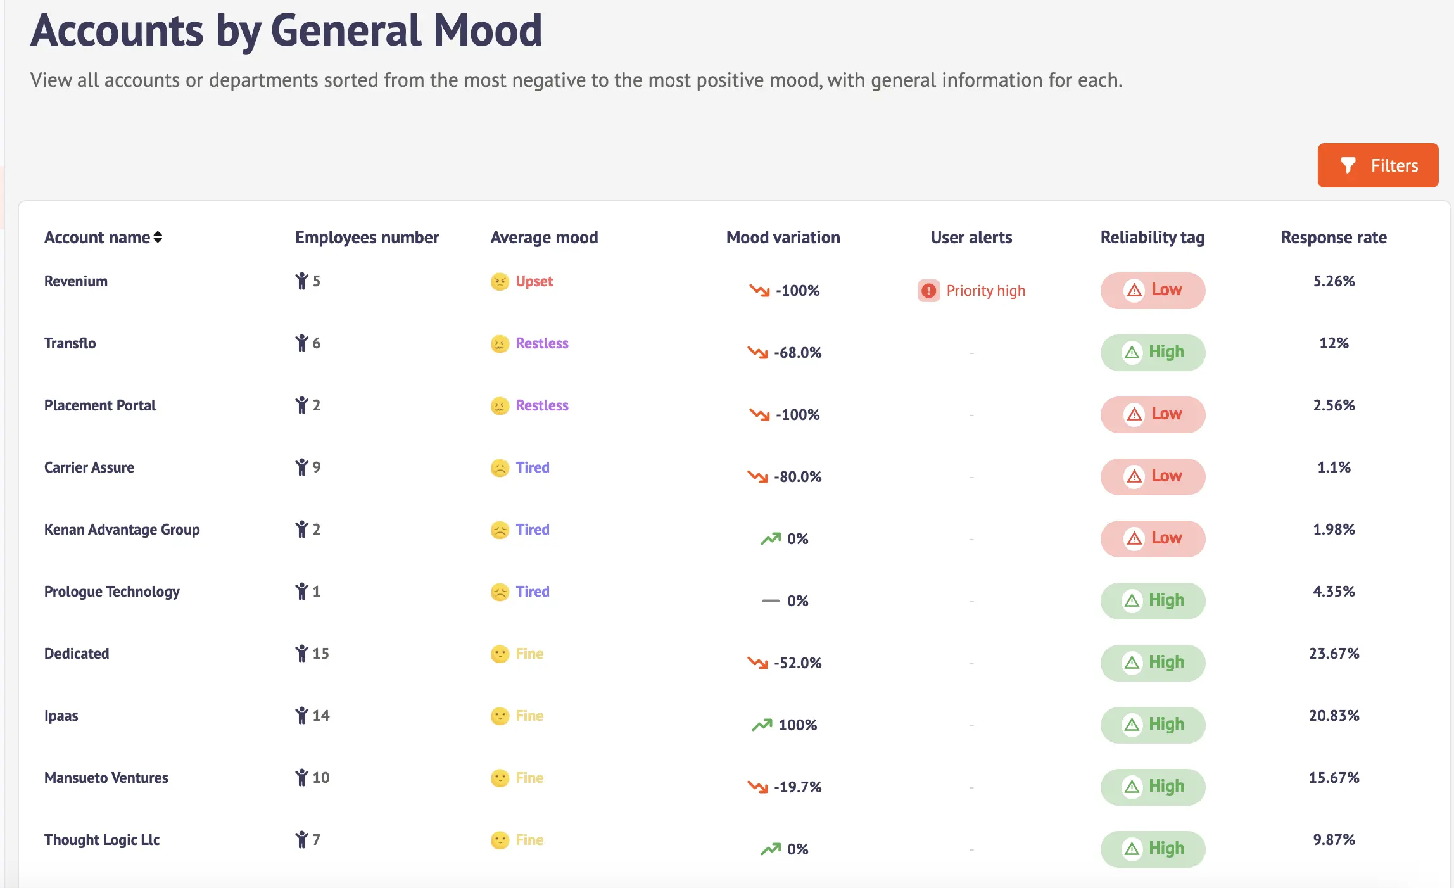Image resolution: width=1454 pixels, height=888 pixels.
Task: Click Revenium's Low reliability tag
Action: (1153, 291)
